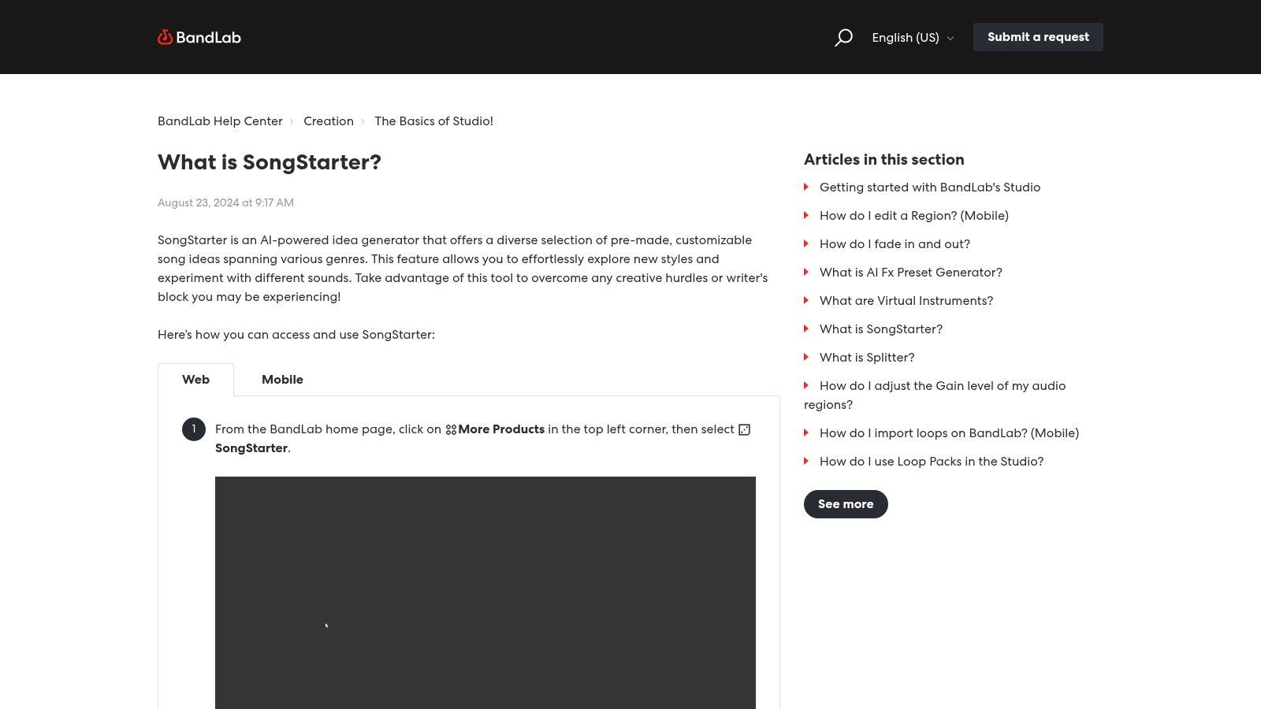Click the See more button
1261x709 pixels.
845,503
